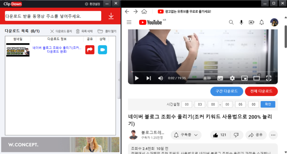The height and width of the screenshot is (154, 287).
Task: Click the end seconds field
Action: (253, 104)
